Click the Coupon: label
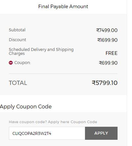The width and height of the screenshot is (132, 146). tap(23, 63)
